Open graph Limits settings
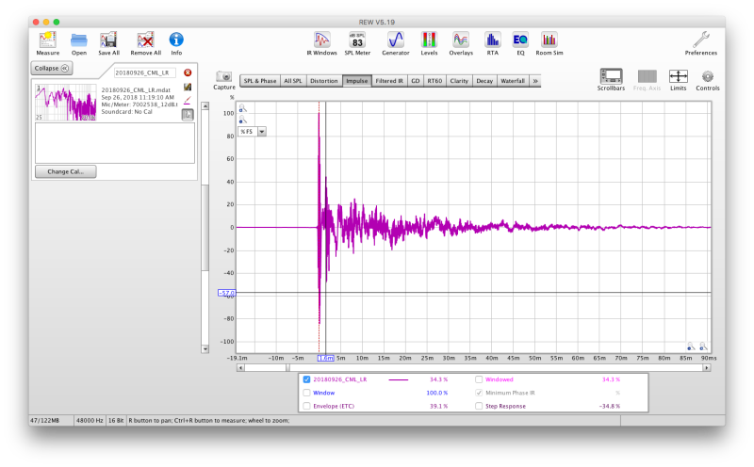The width and height of the screenshot is (754, 467). (x=678, y=80)
